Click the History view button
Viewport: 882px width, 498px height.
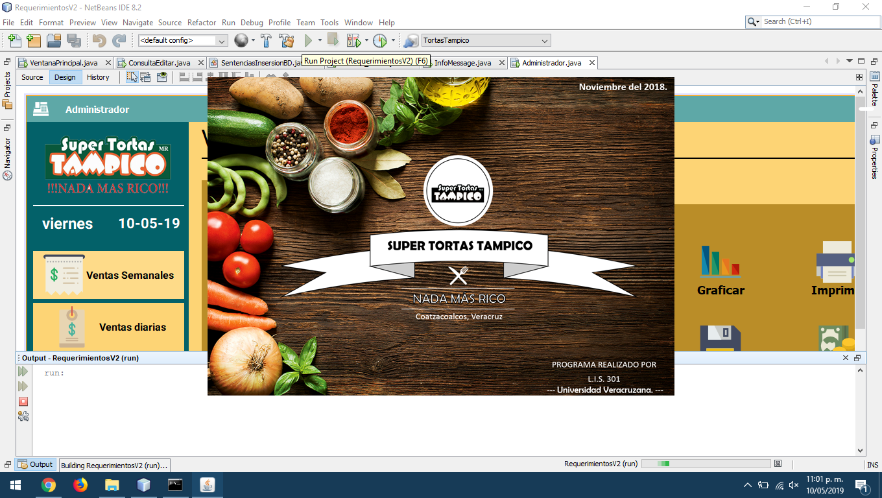98,77
